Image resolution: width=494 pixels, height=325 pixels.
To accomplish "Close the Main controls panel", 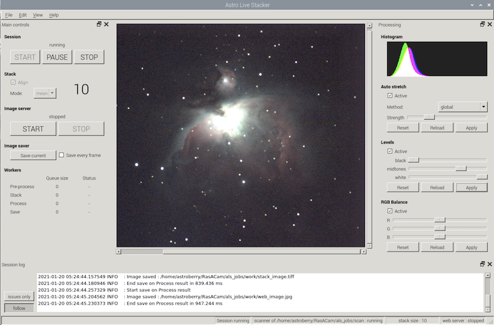I will (106, 25).
